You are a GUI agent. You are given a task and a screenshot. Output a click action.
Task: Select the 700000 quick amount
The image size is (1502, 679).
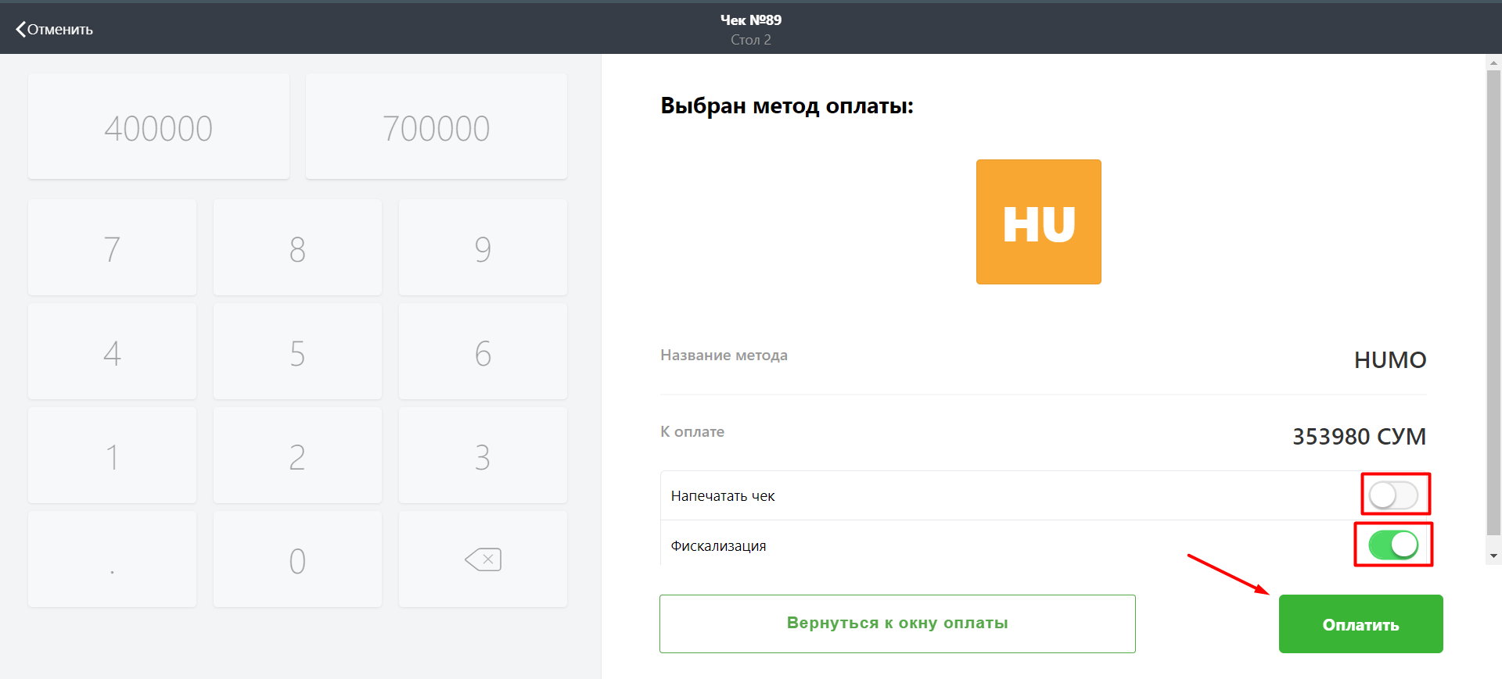437,127
